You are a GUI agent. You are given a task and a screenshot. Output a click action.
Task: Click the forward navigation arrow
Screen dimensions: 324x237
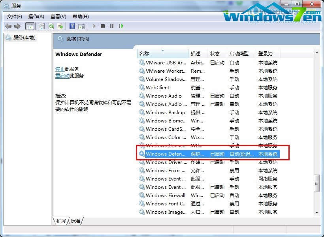pos(18,26)
